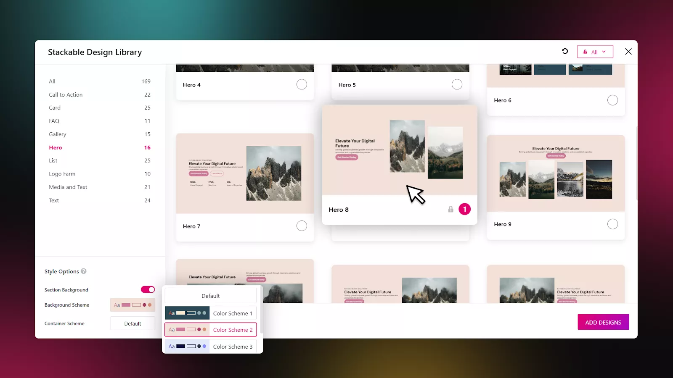Toggle the Section Background switch
The image size is (673, 378).
(x=148, y=289)
